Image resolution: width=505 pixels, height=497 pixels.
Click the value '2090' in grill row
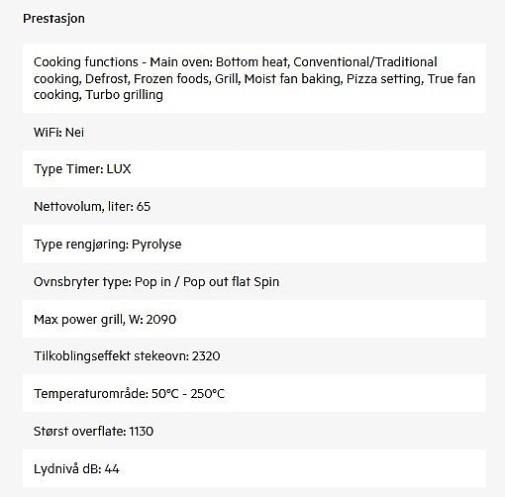point(161,320)
